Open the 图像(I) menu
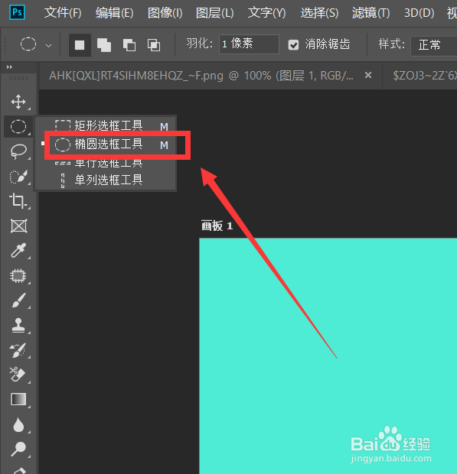 165,13
